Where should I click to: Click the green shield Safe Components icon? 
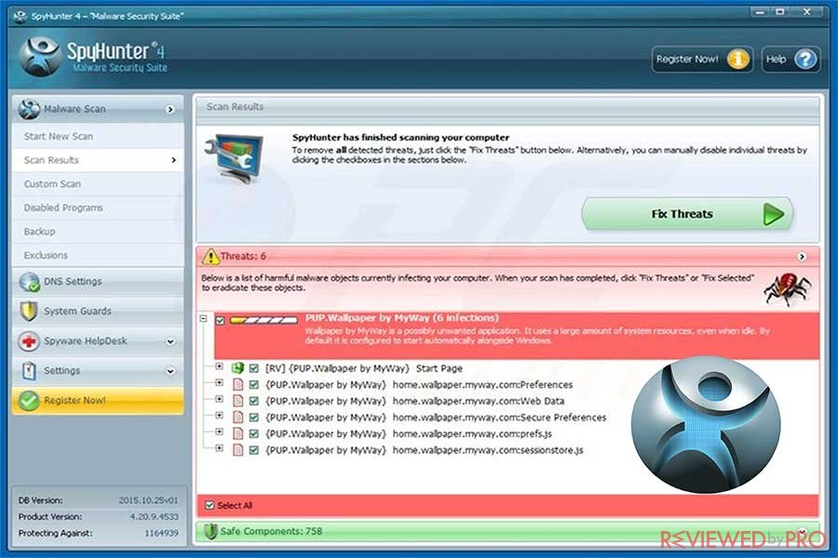(x=210, y=531)
